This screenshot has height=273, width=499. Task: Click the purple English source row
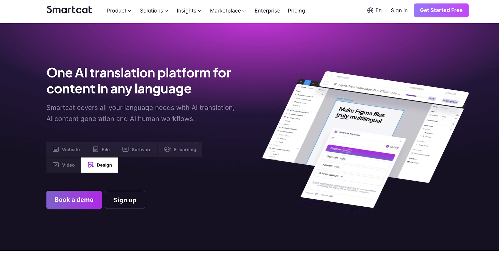pos(360,153)
